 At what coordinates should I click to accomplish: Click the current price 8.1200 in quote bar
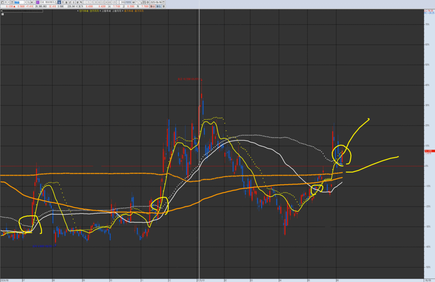9,6
